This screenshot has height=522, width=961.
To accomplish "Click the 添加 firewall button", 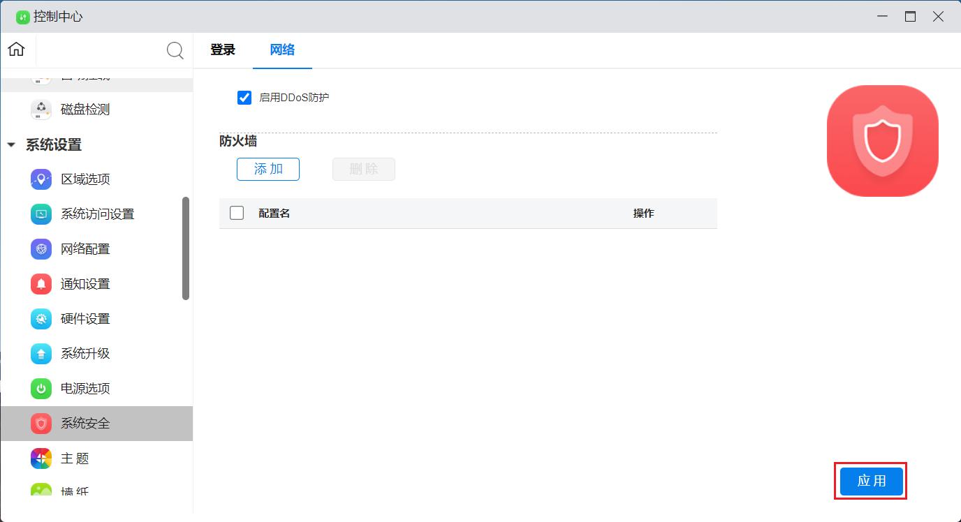I will coord(268,169).
